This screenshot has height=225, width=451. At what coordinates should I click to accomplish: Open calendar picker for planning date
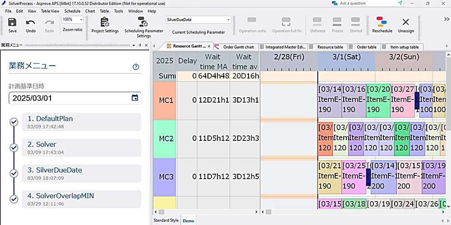(x=135, y=98)
